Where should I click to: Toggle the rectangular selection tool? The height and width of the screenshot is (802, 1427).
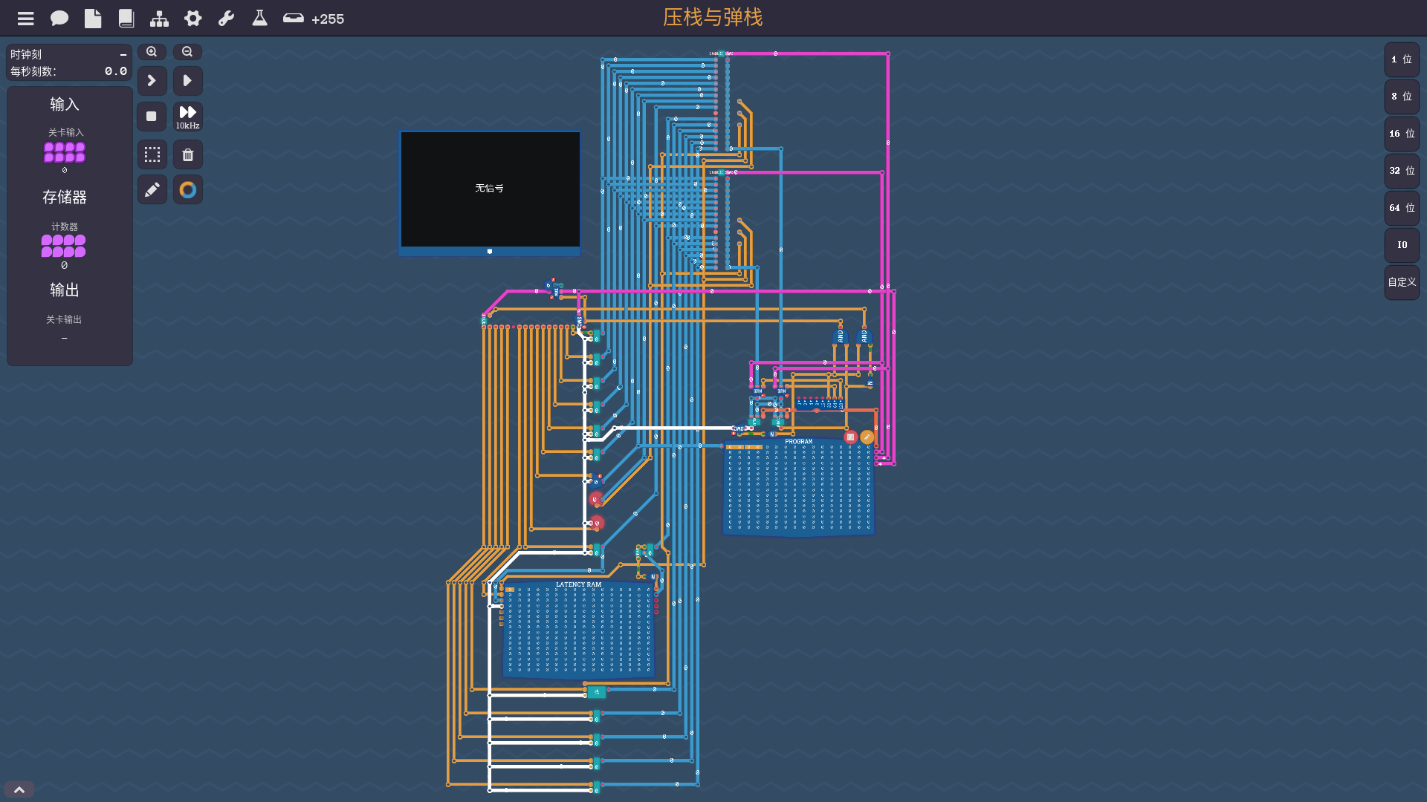(152, 154)
